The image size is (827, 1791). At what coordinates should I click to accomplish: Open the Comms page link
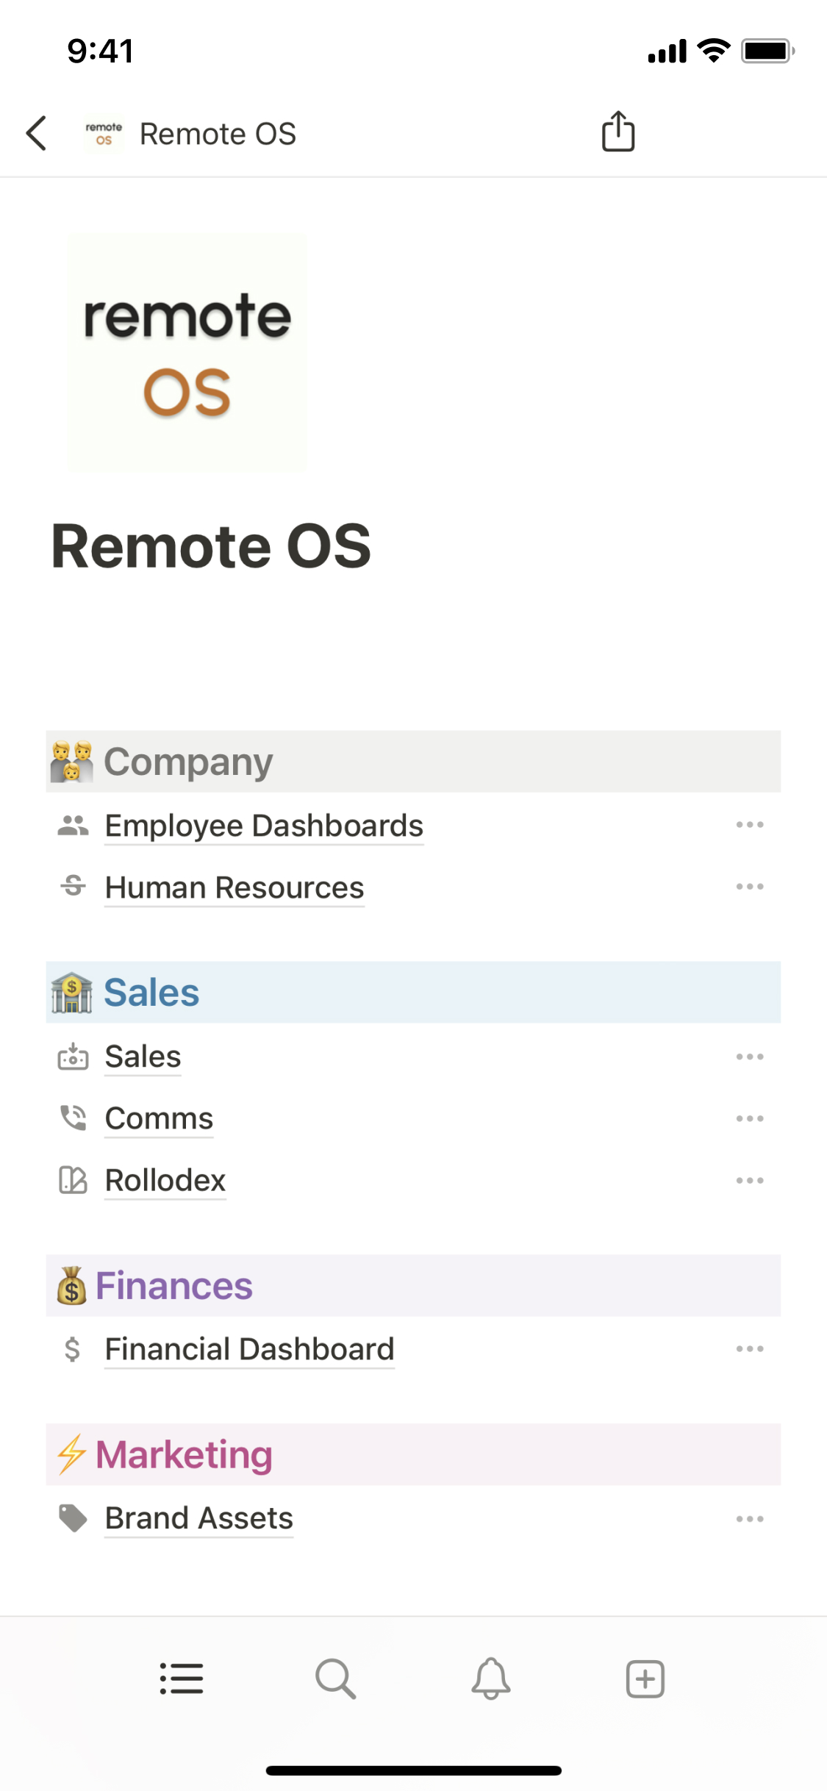point(159,1118)
